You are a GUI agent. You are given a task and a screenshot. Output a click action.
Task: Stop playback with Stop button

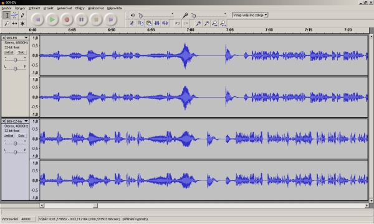[96, 19]
